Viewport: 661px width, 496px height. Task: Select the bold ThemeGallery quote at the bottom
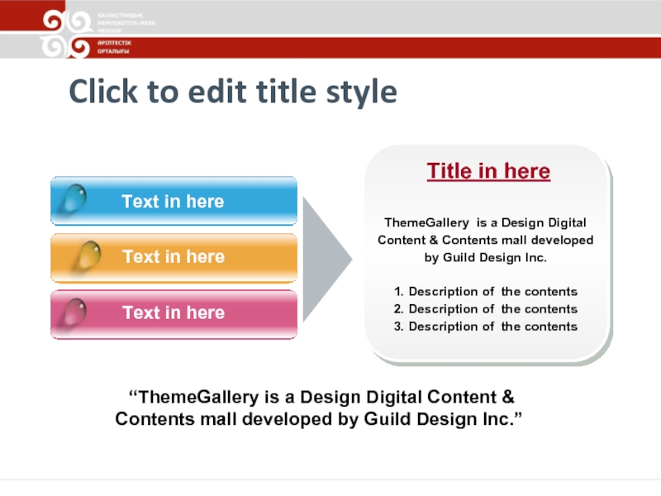pyautogui.click(x=319, y=408)
